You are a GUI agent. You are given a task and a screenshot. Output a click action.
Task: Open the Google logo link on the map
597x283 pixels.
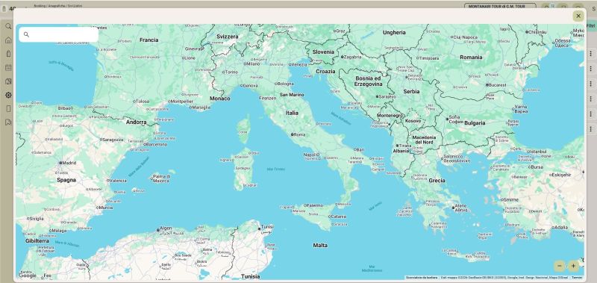click(x=28, y=276)
